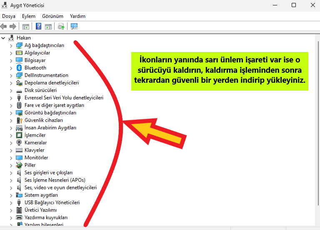Viewport: 320px width, 230px height.
Task: Click the blue Help question mark toolbar icon
Action: [39, 26]
